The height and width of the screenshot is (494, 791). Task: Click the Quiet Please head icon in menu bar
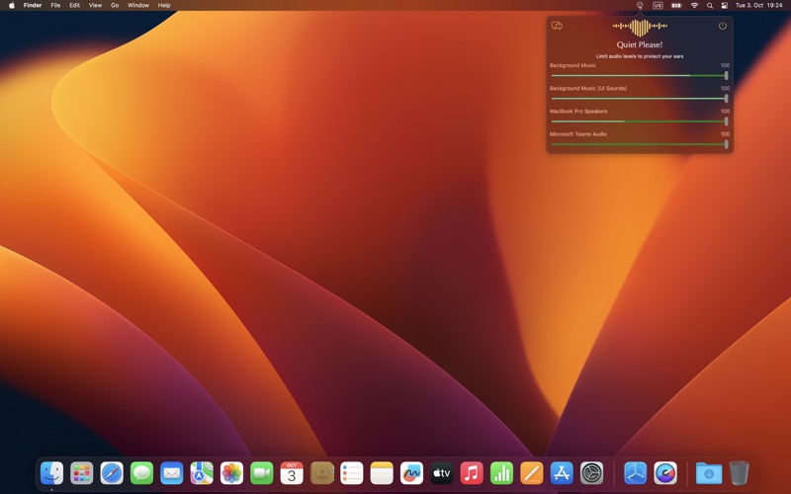(x=640, y=5)
